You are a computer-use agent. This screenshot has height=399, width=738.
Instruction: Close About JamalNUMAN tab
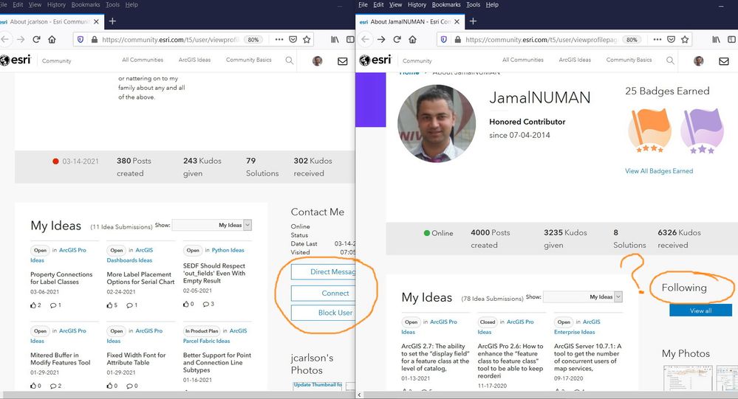pyautogui.click(x=457, y=21)
